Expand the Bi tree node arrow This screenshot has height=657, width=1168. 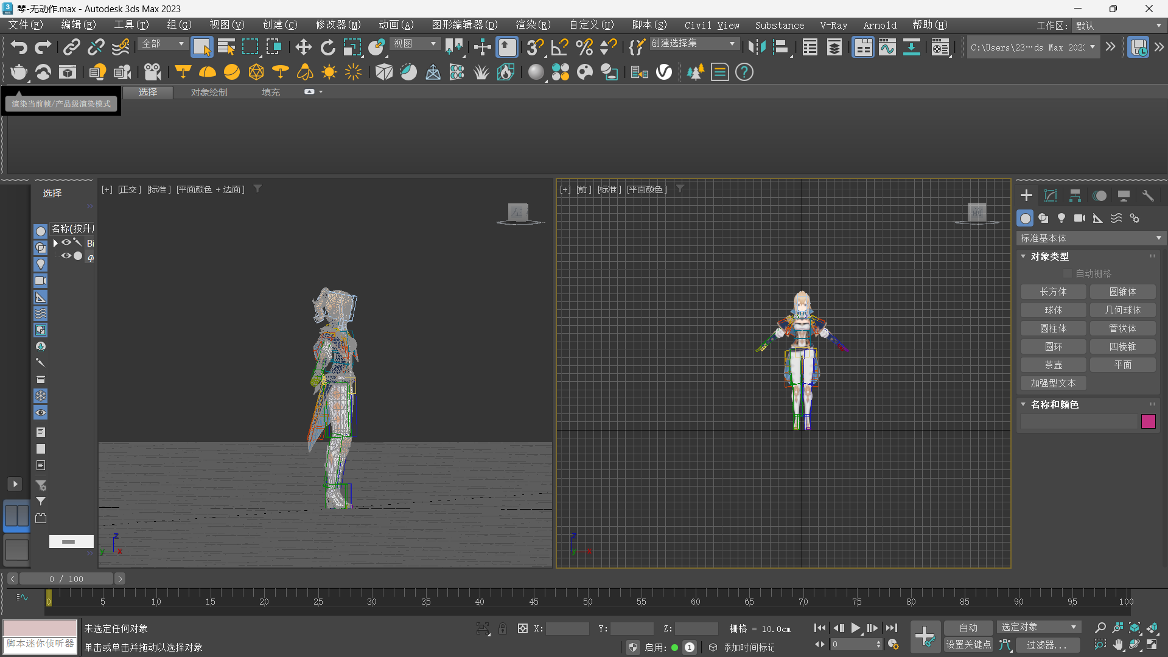[x=55, y=243]
